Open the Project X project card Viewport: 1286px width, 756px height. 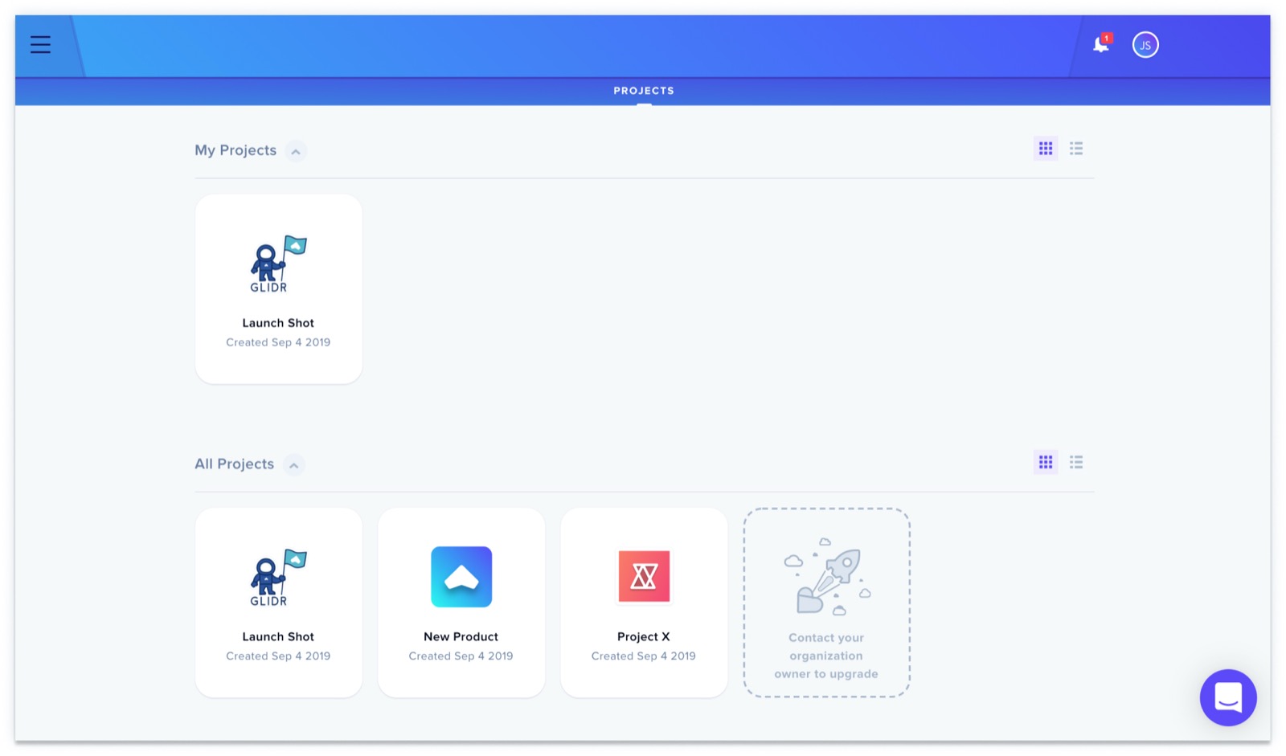click(x=644, y=603)
